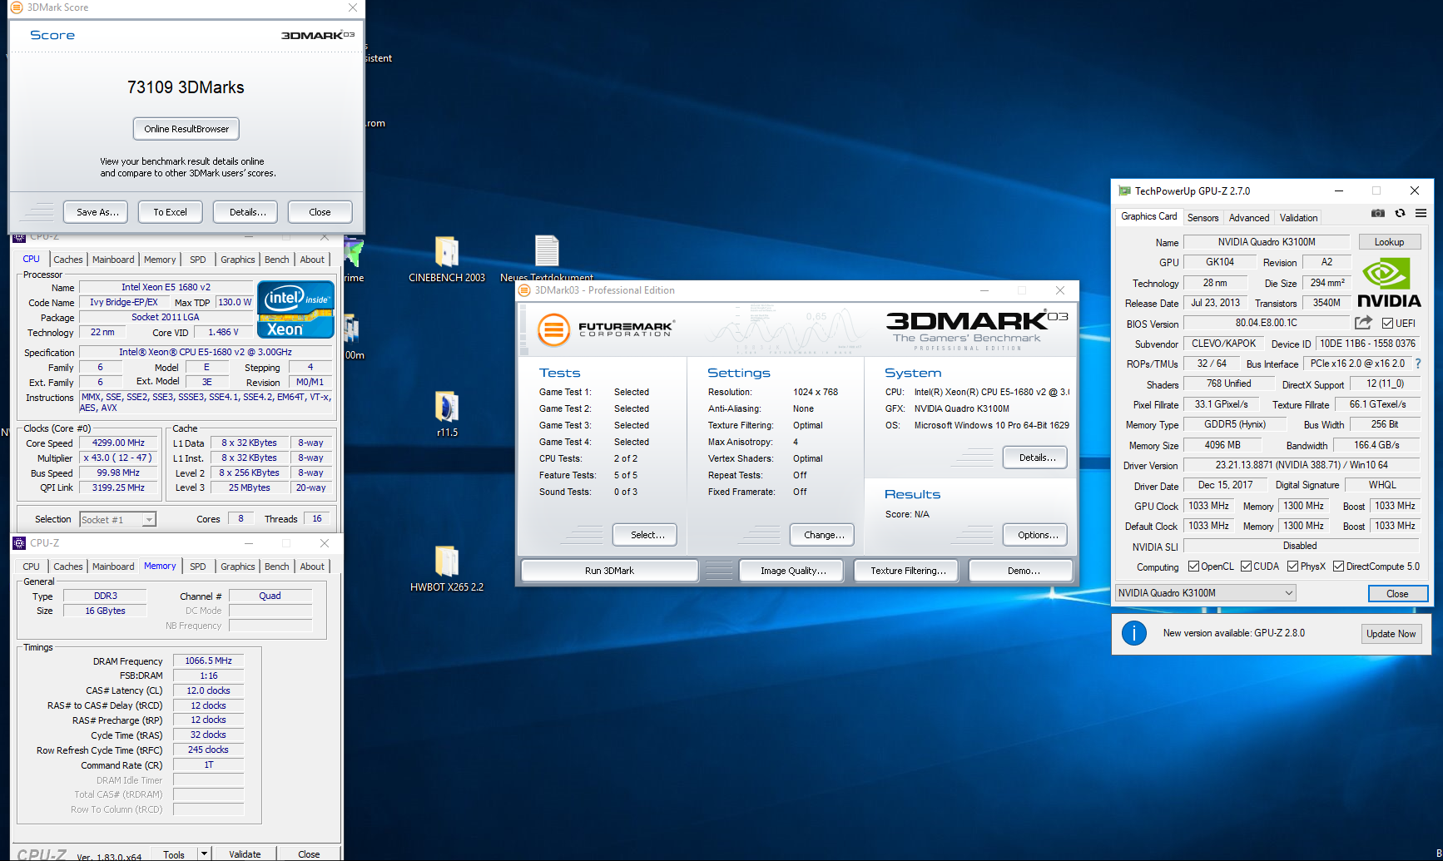1443x861 pixels.
Task: Open SPD tab in lower CPU-Z window
Action: [197, 567]
